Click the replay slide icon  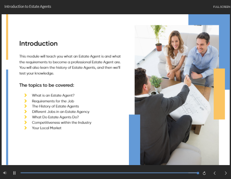tap(204, 173)
